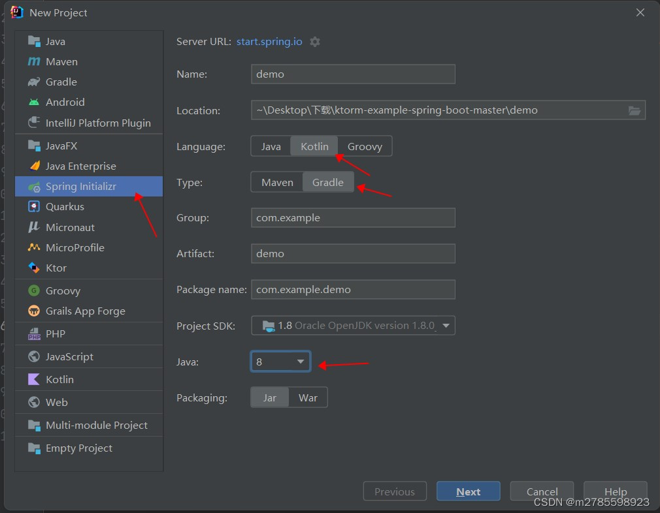660x513 pixels.
Task: Select Ktor project generator
Action: [x=88, y=268]
